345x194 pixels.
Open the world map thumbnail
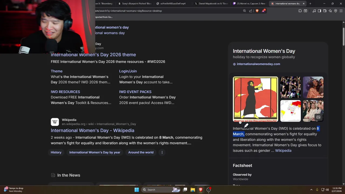[x=291, y=111]
